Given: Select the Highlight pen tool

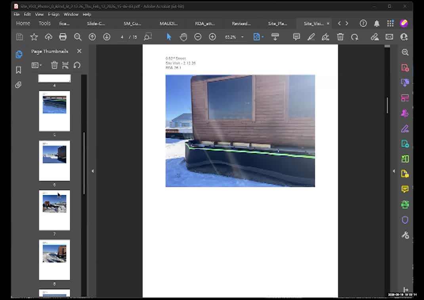Looking at the screenshot, I should (x=311, y=37).
